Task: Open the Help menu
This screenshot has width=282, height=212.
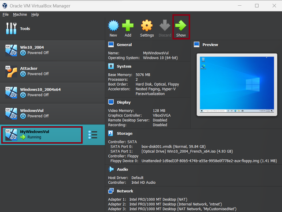Action: coord(35,15)
